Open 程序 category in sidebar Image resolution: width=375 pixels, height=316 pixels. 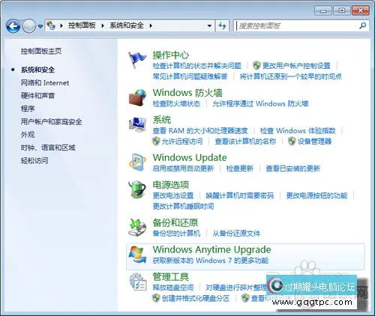[x=28, y=109]
